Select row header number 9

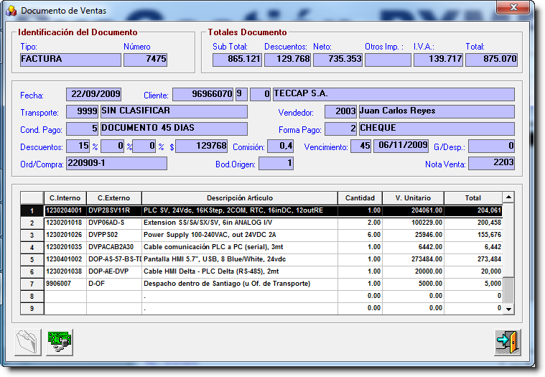32,309
